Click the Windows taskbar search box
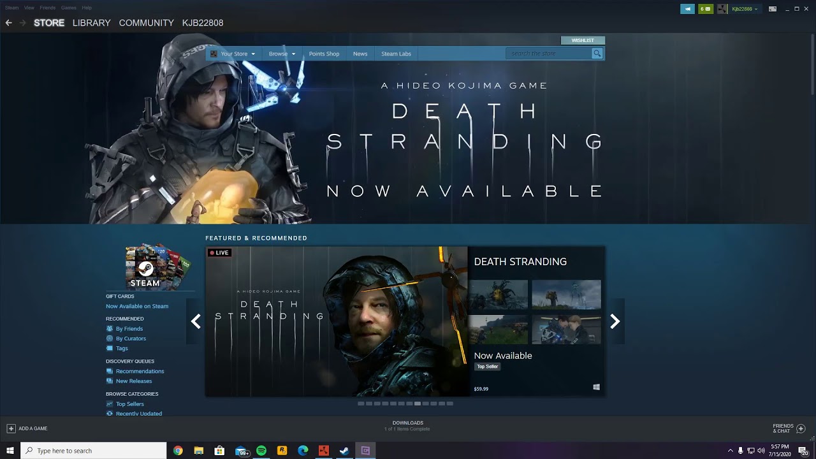 click(x=94, y=451)
